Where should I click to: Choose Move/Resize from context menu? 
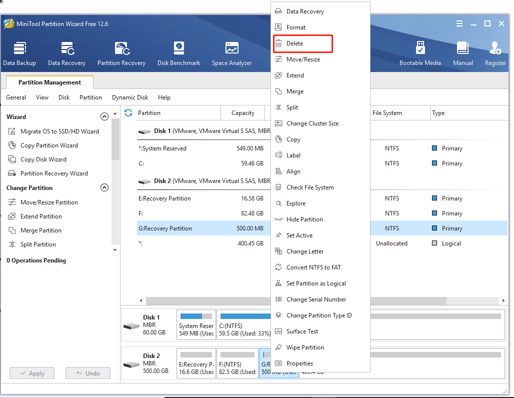(320, 59)
